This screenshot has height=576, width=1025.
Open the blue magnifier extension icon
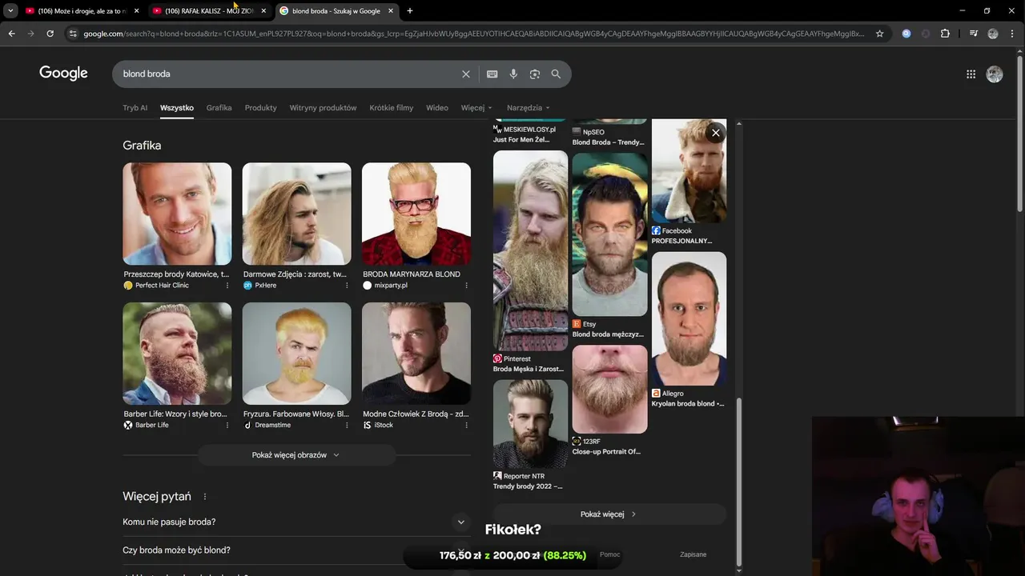pos(906,34)
